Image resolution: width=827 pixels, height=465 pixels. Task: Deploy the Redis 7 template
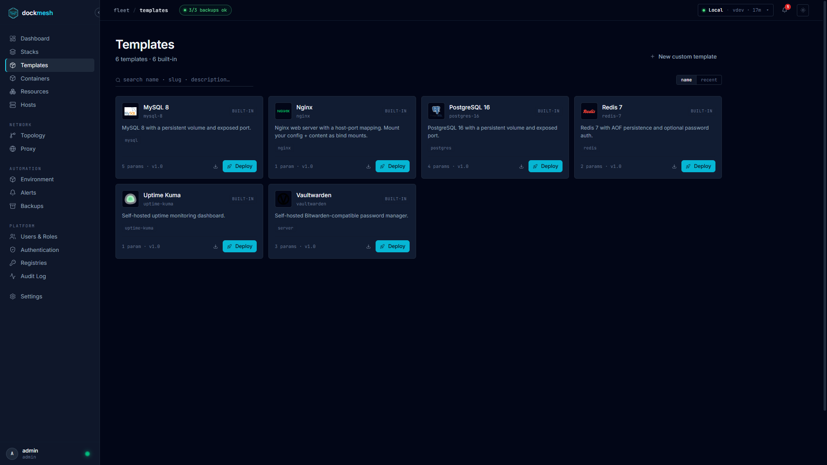(x=698, y=167)
